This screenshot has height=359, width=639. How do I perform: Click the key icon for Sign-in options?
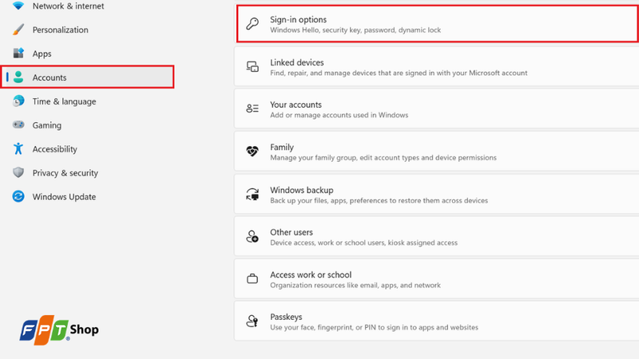point(252,24)
